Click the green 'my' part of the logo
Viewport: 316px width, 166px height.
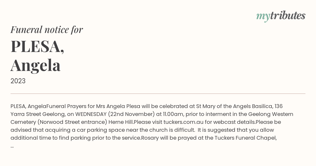263,17
